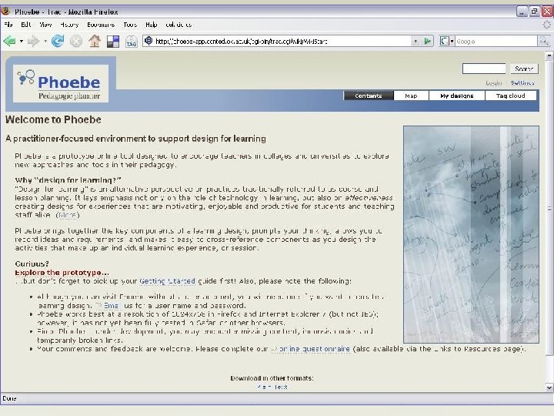Click the vertical scrollbar up arrow
The height and width of the screenshot is (416, 554).
tap(549, 55)
